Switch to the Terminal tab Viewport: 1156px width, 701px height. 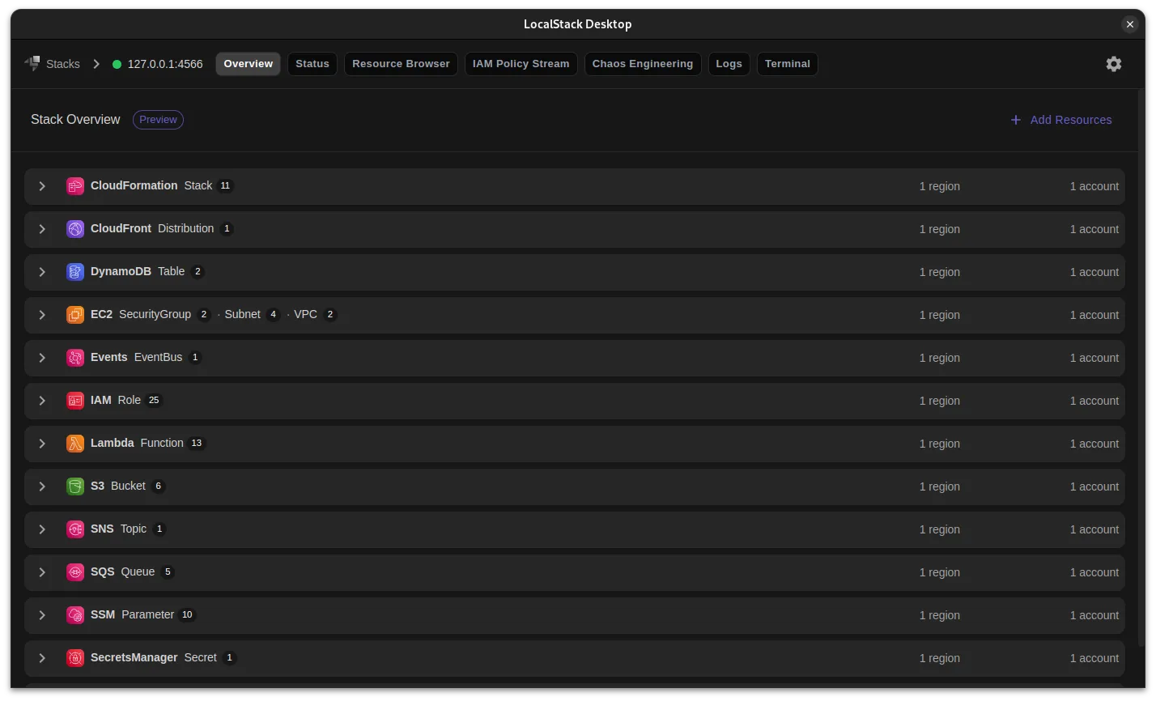[x=787, y=63]
